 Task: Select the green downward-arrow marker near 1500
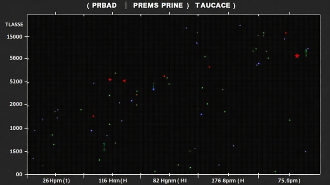[x=104, y=147]
